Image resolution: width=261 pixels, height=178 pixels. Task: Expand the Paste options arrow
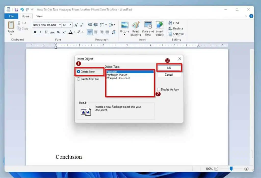pos(11,35)
